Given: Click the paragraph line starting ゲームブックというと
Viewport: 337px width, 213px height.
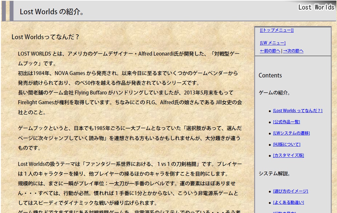Looking at the screenshot, I should pyautogui.click(x=130, y=128).
